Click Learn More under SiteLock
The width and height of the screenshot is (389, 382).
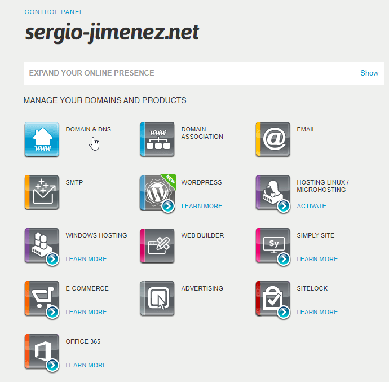point(317,312)
